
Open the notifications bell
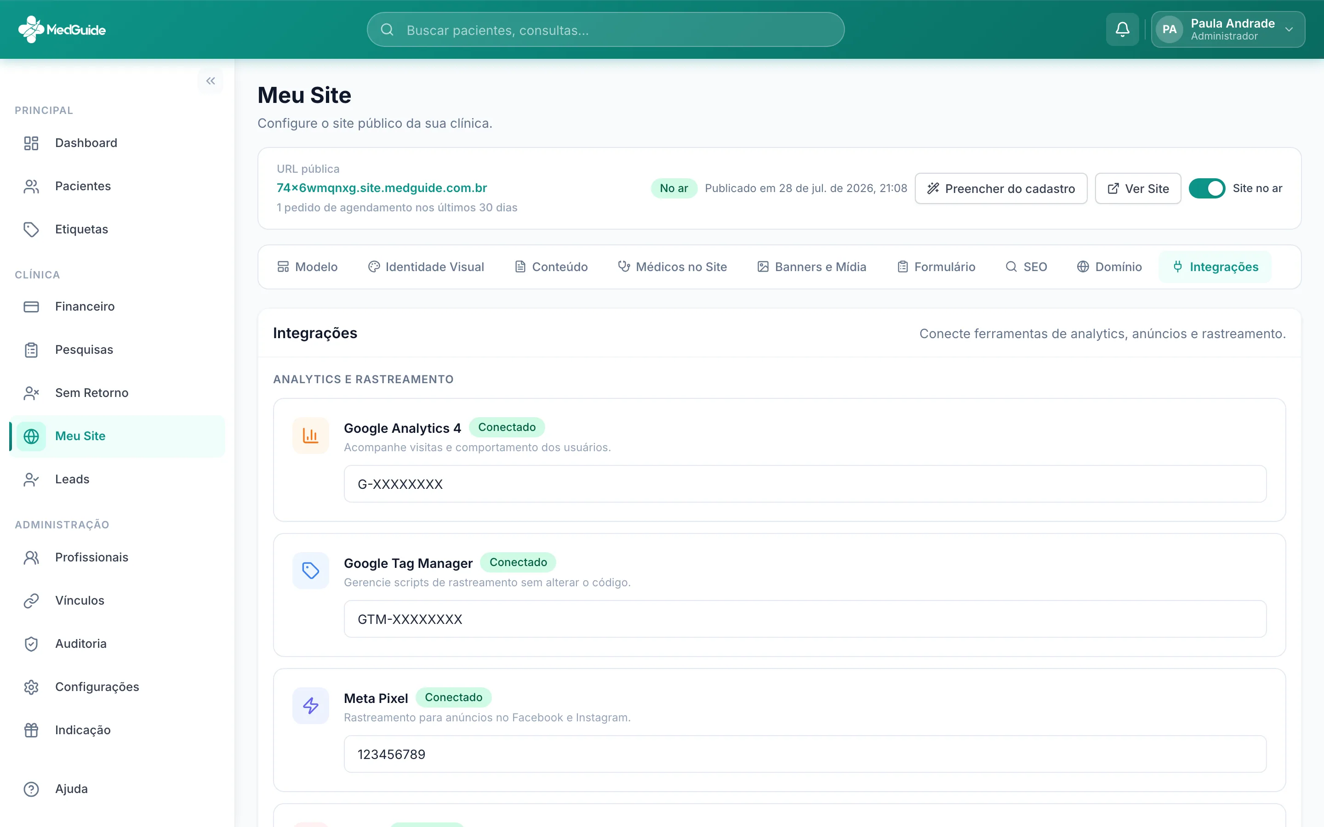[x=1122, y=29]
